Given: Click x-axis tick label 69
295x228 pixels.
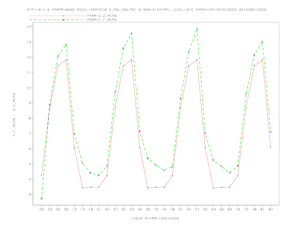Looking at the screenshot, I should click(x=230, y=209).
